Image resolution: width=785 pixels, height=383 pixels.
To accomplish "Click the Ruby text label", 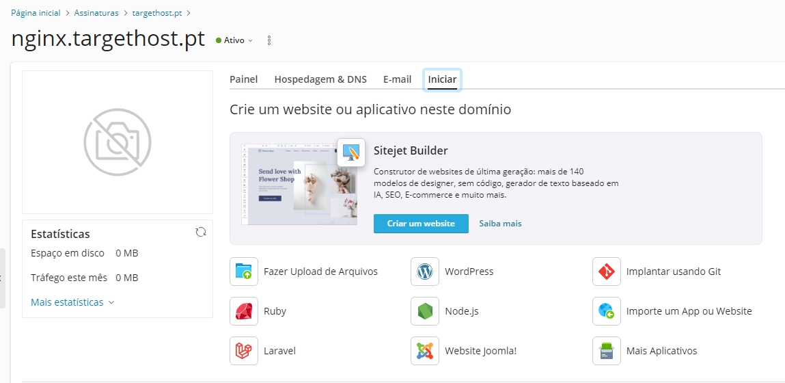I will [x=275, y=311].
